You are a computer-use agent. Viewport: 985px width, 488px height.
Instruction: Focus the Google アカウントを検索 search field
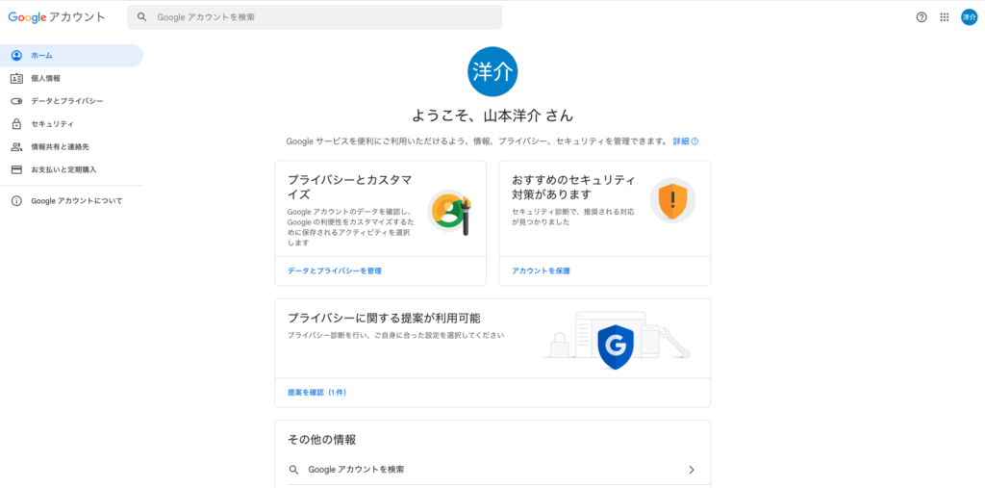[315, 17]
